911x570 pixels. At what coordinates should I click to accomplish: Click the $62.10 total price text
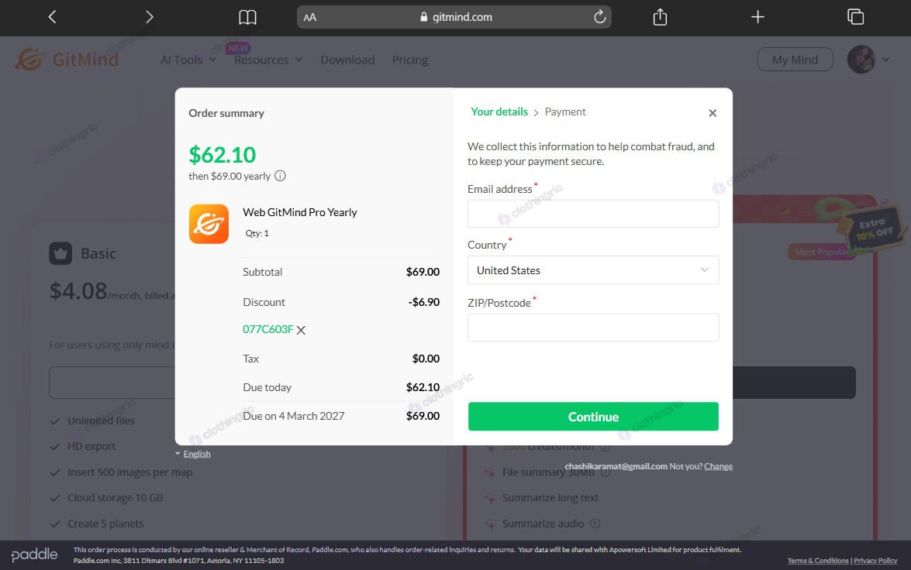pos(222,154)
